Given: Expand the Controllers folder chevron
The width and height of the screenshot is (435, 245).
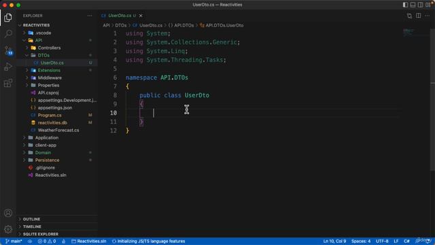Looking at the screenshot, I should (x=27, y=48).
